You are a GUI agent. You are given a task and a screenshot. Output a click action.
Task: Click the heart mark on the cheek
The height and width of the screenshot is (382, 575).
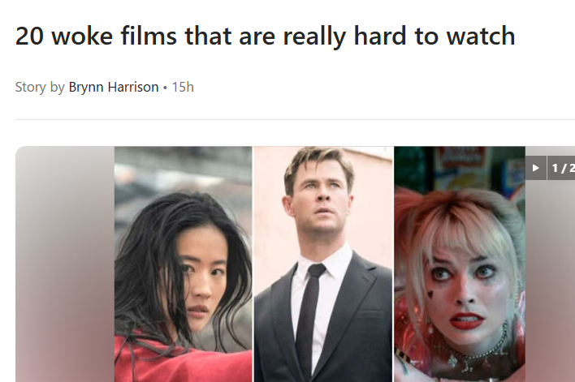[x=431, y=294]
